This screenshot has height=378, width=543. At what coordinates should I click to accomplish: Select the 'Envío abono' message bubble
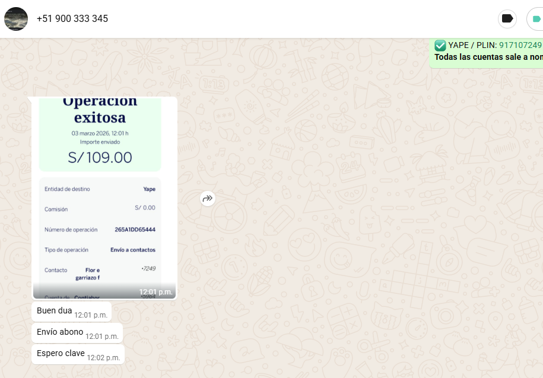tap(60, 332)
